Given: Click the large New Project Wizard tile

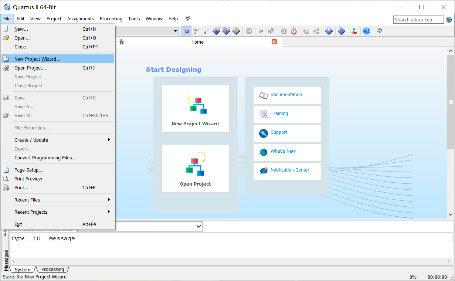Looking at the screenshot, I should pos(195,108).
